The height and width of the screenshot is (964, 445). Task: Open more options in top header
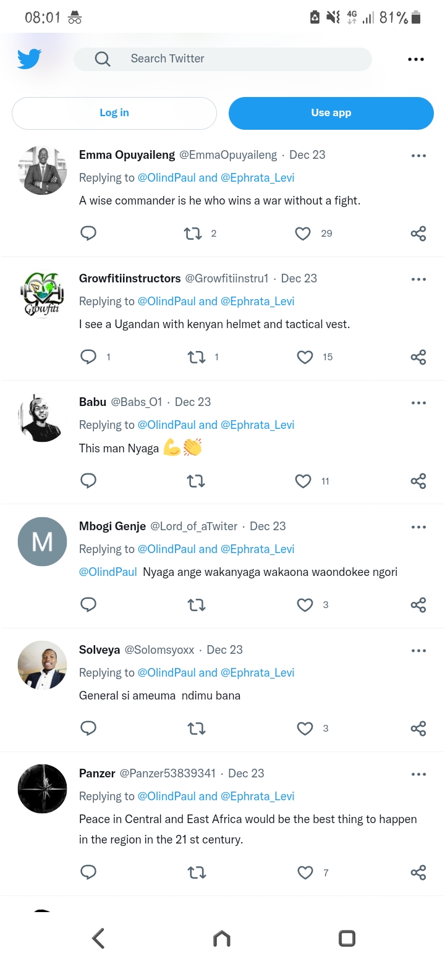[x=416, y=59]
